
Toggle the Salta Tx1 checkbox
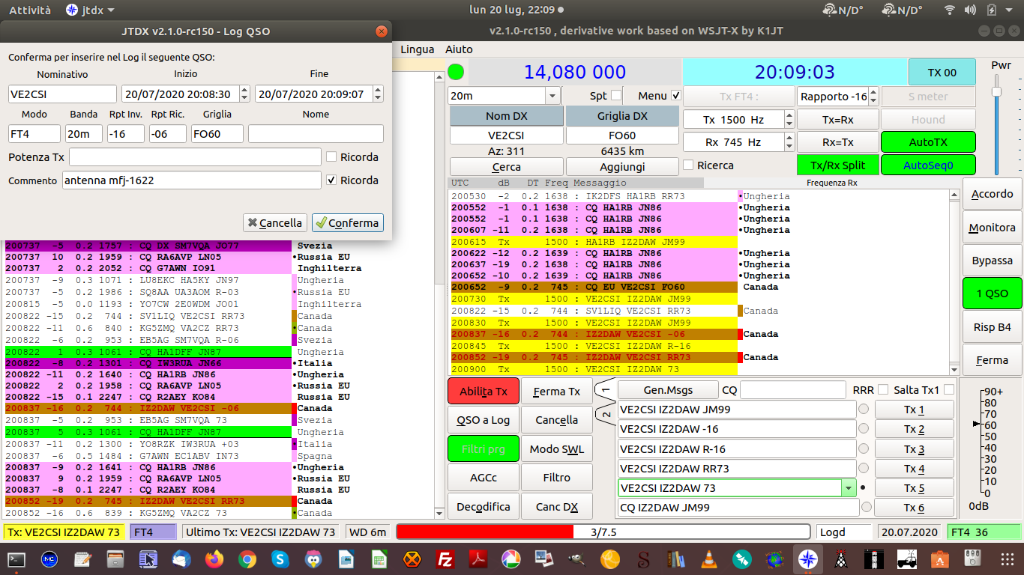click(949, 390)
